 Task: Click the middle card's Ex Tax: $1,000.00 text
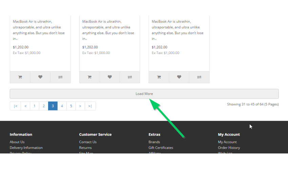click(x=96, y=53)
